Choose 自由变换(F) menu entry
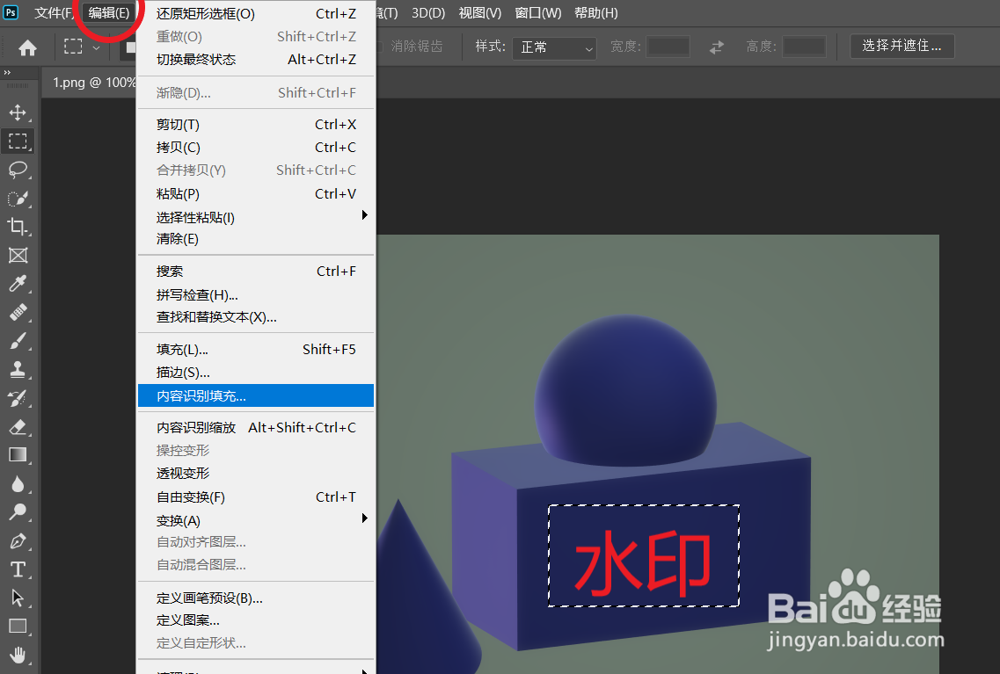 [256, 497]
